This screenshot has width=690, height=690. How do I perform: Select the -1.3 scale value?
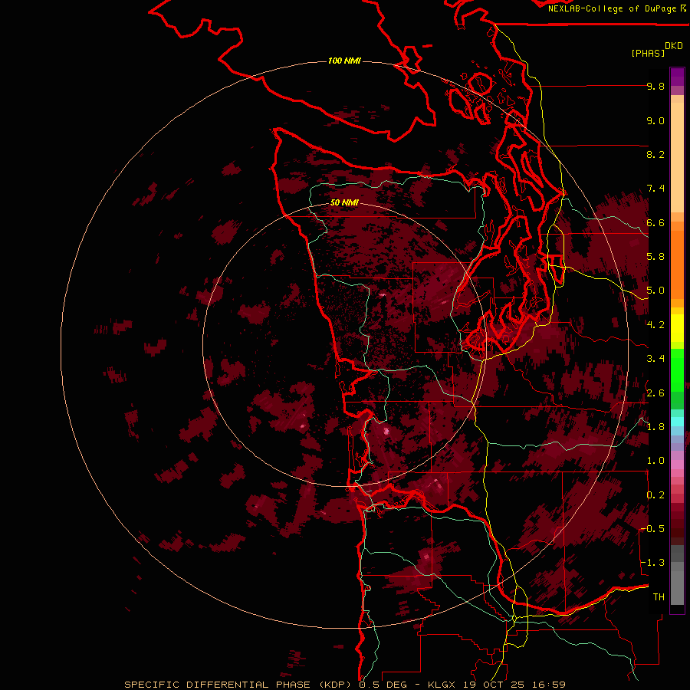pos(652,563)
